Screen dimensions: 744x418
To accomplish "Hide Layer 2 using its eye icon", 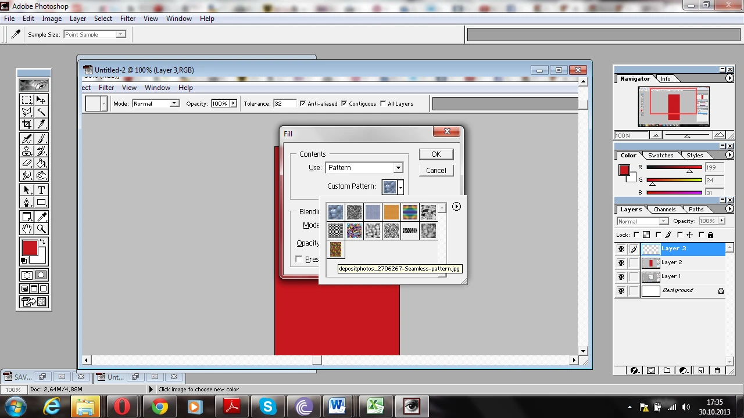I will [x=621, y=262].
